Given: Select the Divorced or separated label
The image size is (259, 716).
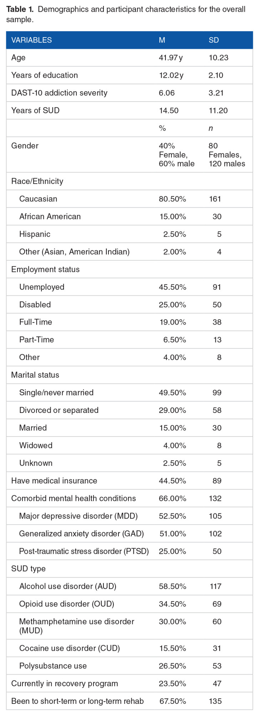Looking at the screenshot, I should (x=59, y=410).
